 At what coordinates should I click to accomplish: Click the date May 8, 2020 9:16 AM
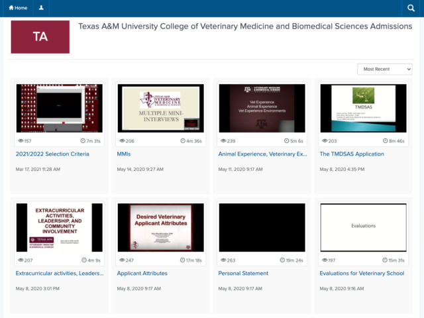click(x=342, y=289)
